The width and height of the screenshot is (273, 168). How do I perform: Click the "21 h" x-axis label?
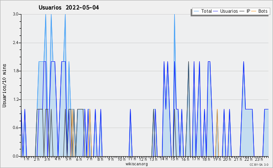pos(238,159)
